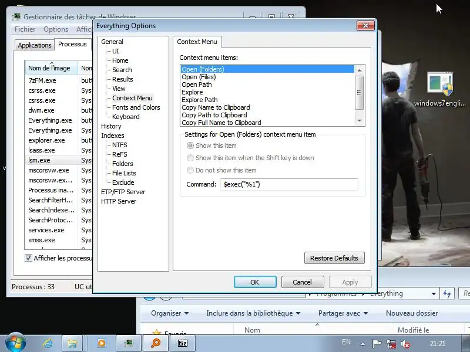Click Task Manager title bar icon
470x352 pixels.
16,17
